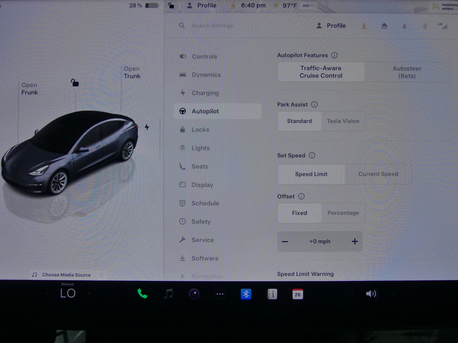Image resolution: width=458 pixels, height=343 pixels.
Task: Tap the software download icon in settings header
Action: pos(364,26)
